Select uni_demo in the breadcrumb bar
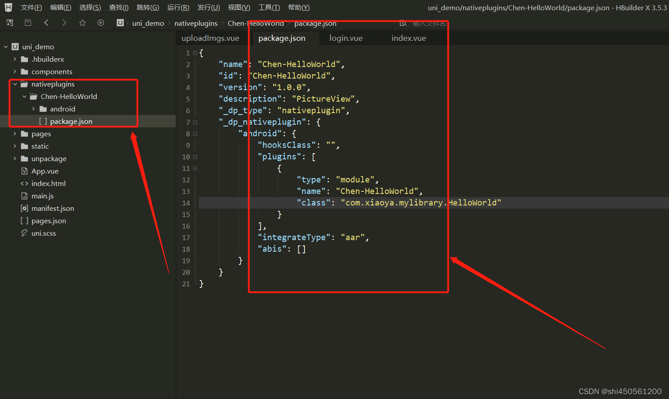This screenshot has width=669, height=399. coord(148,23)
